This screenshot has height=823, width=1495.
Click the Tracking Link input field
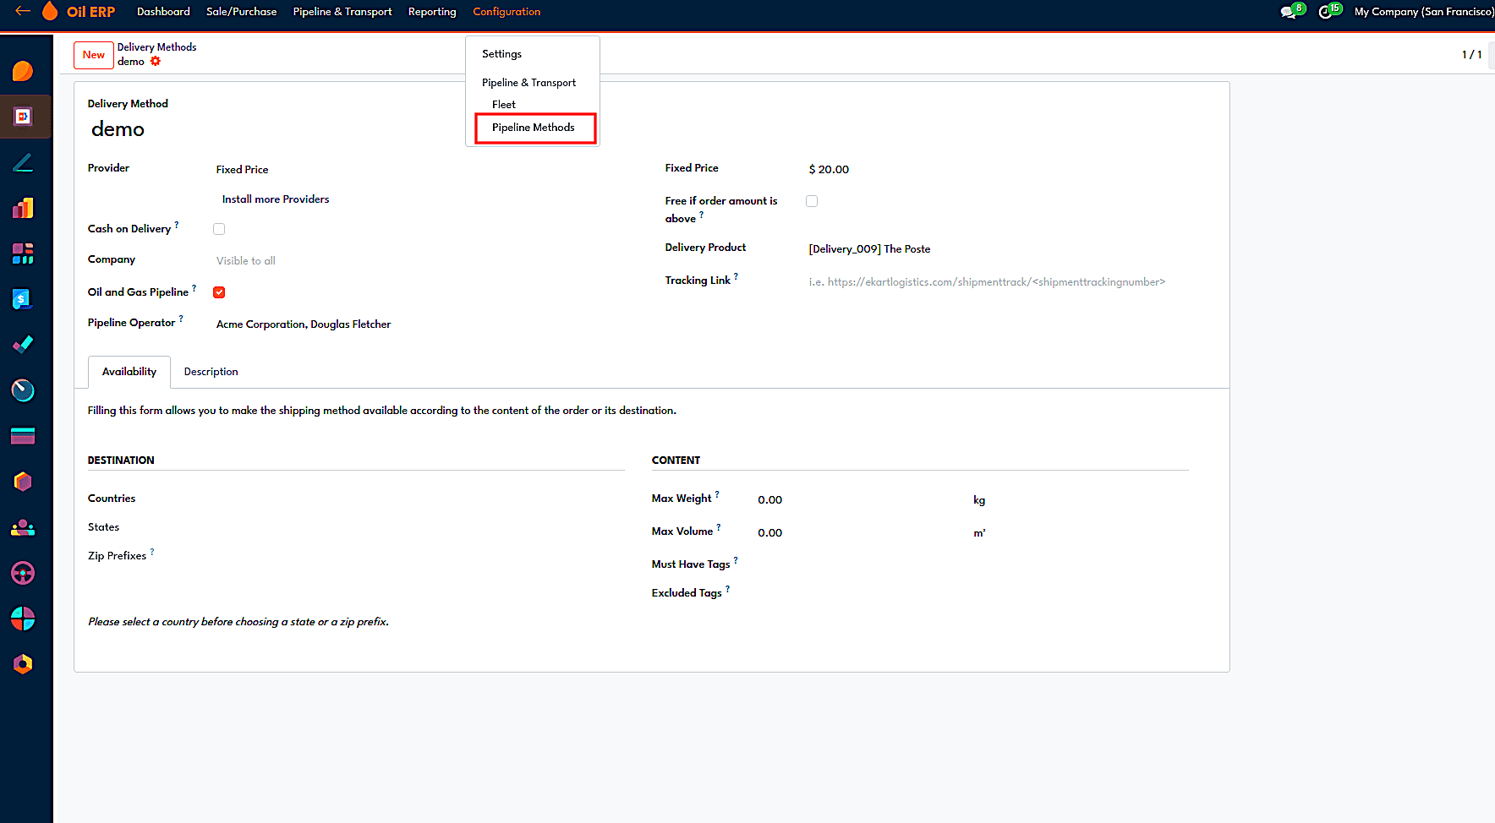coord(998,282)
